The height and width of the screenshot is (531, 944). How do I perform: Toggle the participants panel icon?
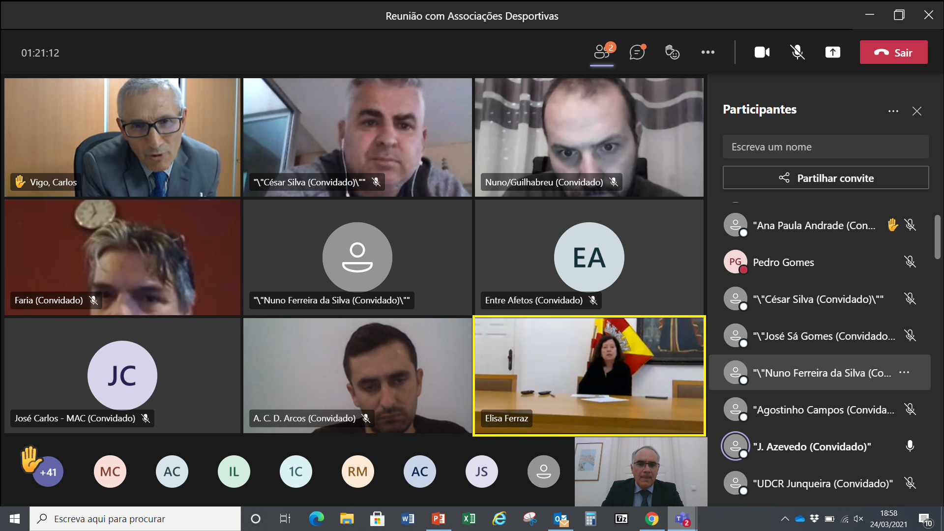click(602, 52)
